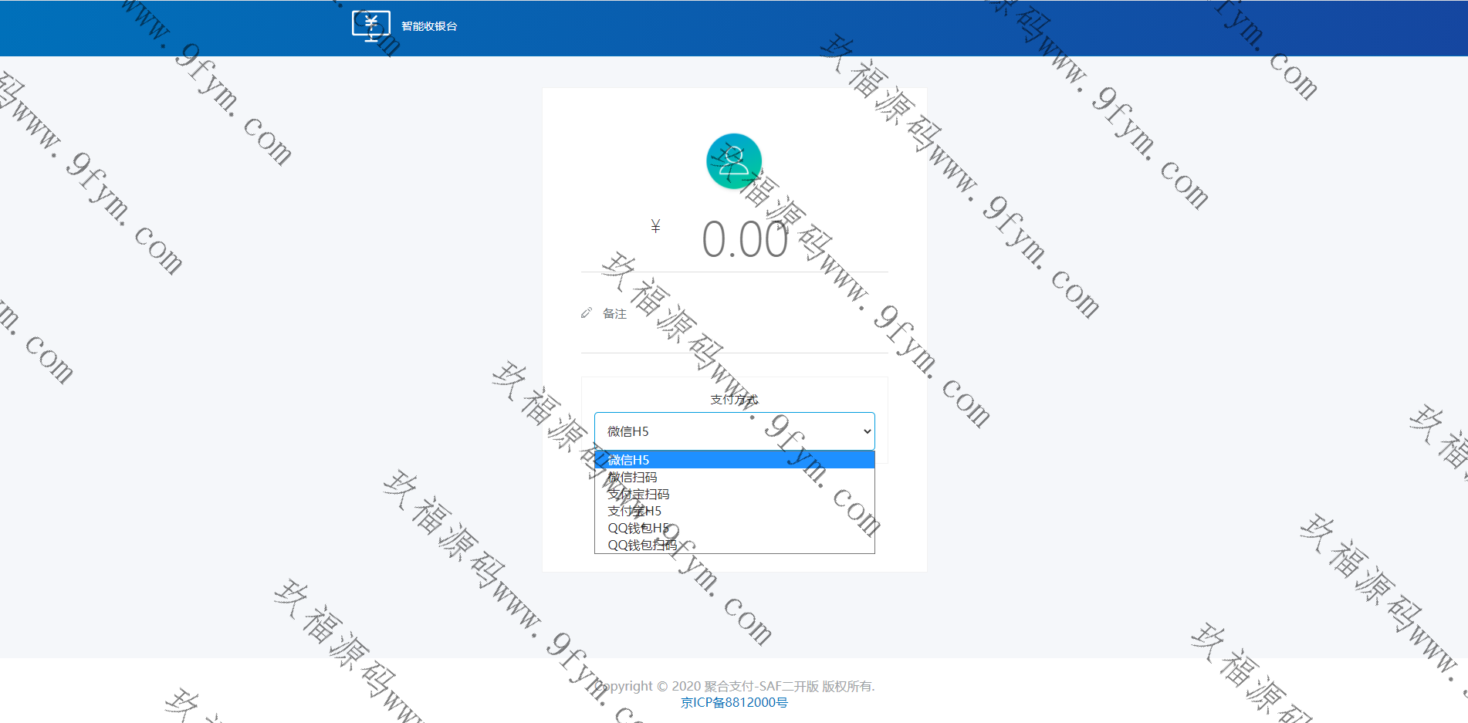Screen dimensions: 1468x723
Task: Select QQ钱包扫码 in the dropdown
Action: (642, 545)
